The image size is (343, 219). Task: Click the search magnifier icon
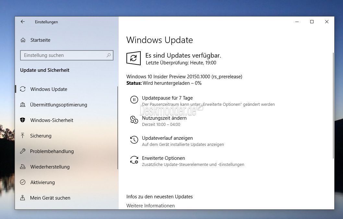tap(109, 55)
